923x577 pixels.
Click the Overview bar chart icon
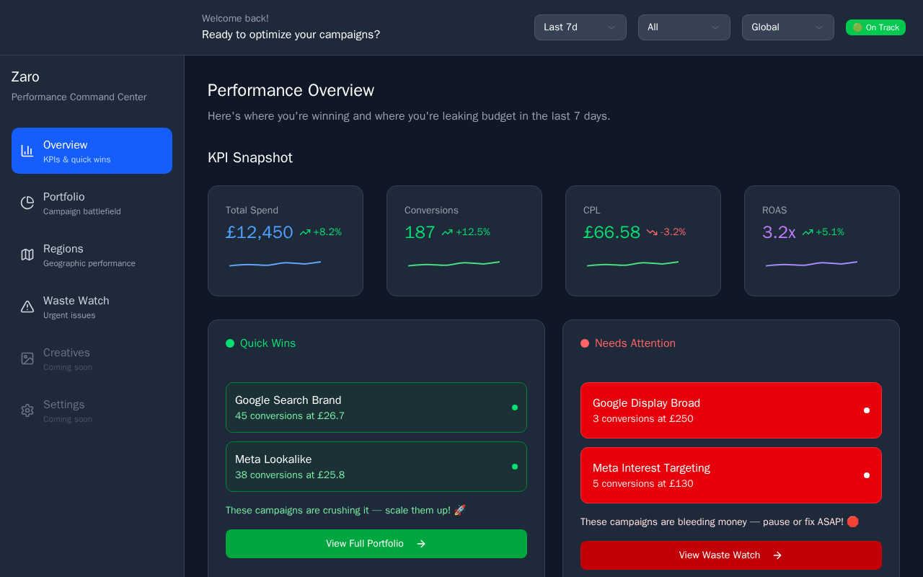[x=27, y=151]
